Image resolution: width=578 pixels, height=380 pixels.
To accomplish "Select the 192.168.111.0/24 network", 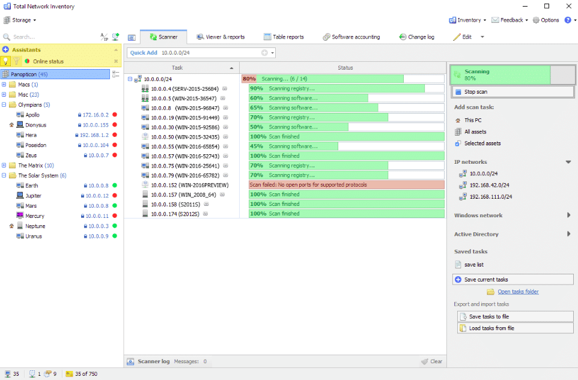I will (486, 197).
